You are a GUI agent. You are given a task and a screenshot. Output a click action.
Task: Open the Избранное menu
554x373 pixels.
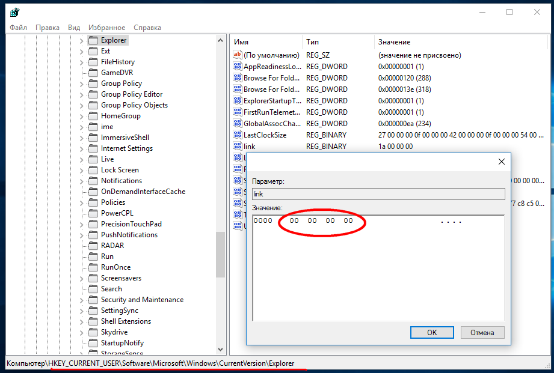click(106, 28)
